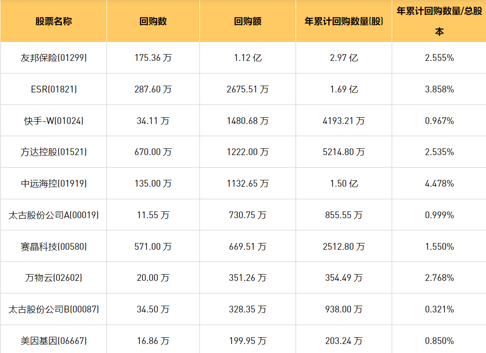Image resolution: width=486 pixels, height=353 pixels.
Task: Select the 670.00 万 buyback count cell
Action: pyautogui.click(x=153, y=152)
